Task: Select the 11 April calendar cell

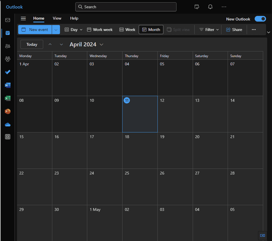Action: tap(140, 114)
